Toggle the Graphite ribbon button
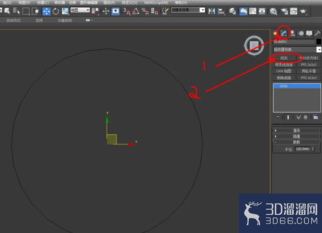Image resolution: width=322 pixels, height=233 pixels. 243,11
